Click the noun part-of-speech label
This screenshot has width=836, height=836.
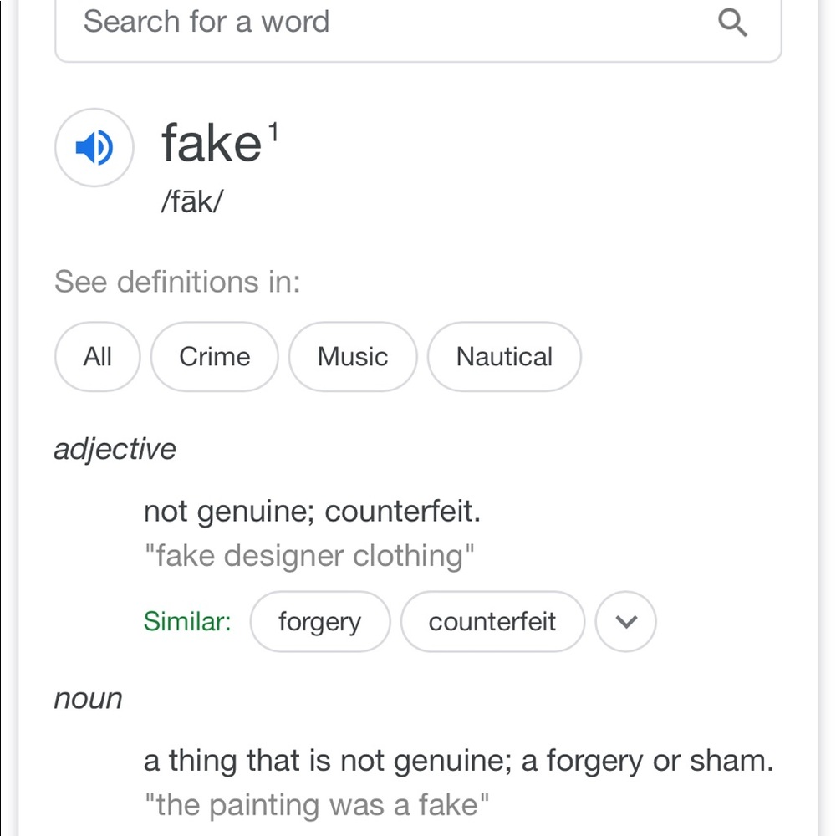[88, 698]
